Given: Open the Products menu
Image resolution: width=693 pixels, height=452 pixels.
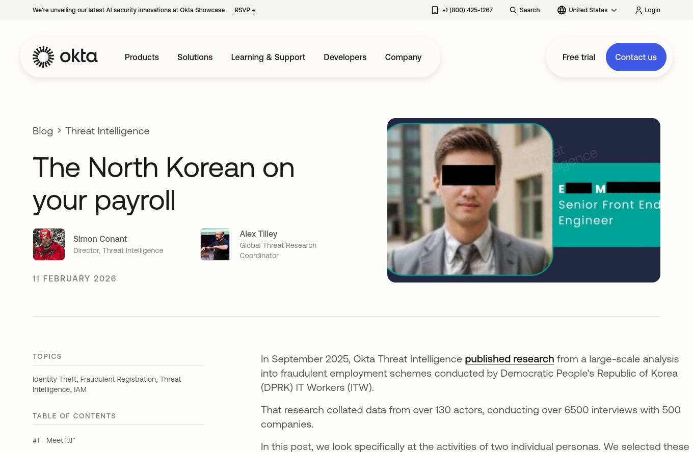Looking at the screenshot, I should 142,57.
